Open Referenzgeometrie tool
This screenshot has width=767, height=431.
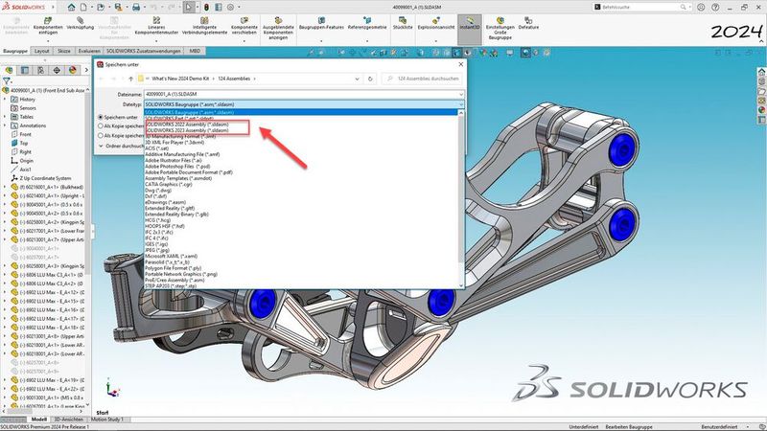(367, 23)
